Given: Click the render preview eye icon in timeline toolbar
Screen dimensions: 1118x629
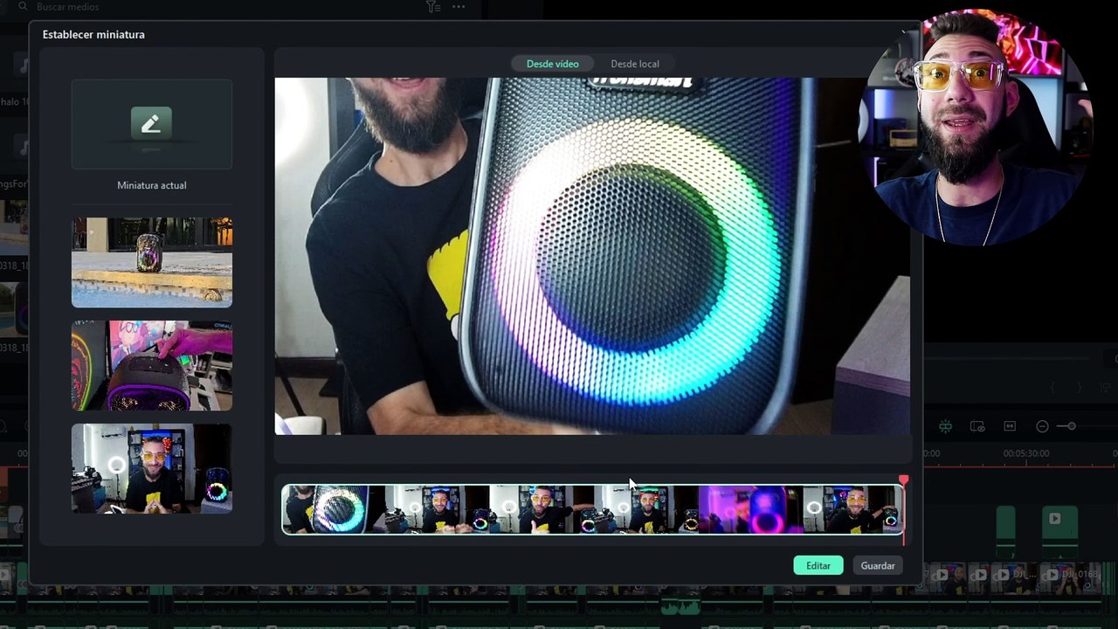Looking at the screenshot, I should click(977, 426).
